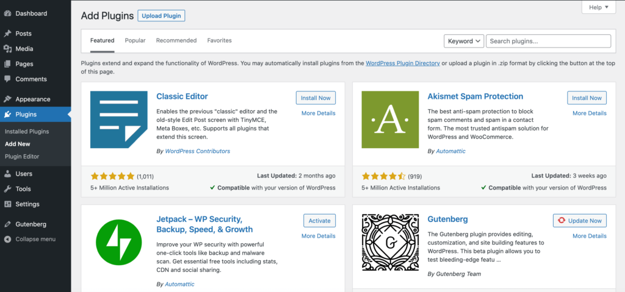Click the Posts pushpin icon
Screen dimensions: 625x292
[x=7, y=34]
